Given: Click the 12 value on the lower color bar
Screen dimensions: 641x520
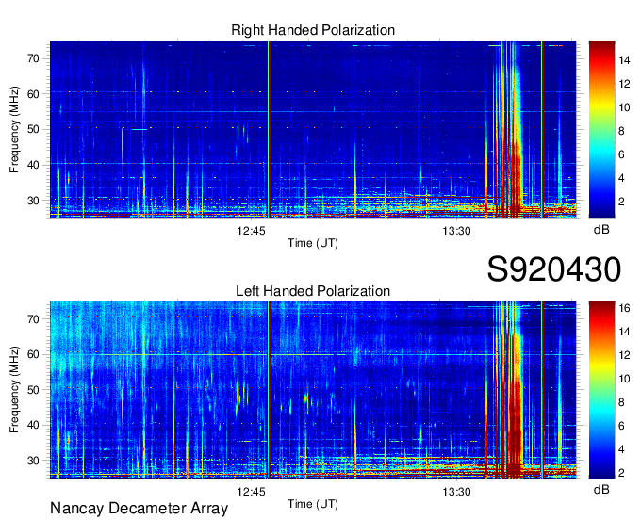Looking at the screenshot, I should (624, 355).
